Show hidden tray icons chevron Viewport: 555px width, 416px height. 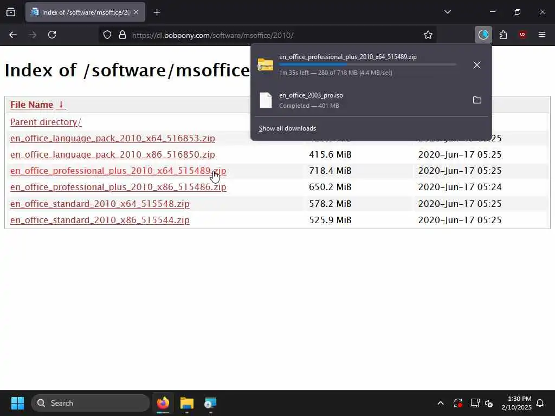441,403
